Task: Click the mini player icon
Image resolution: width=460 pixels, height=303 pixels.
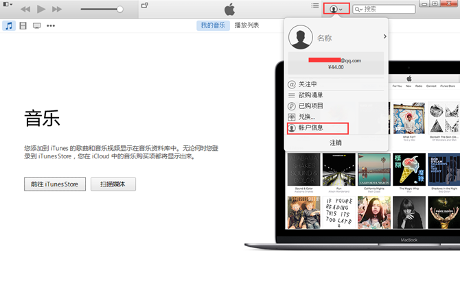Action: tap(145, 5)
